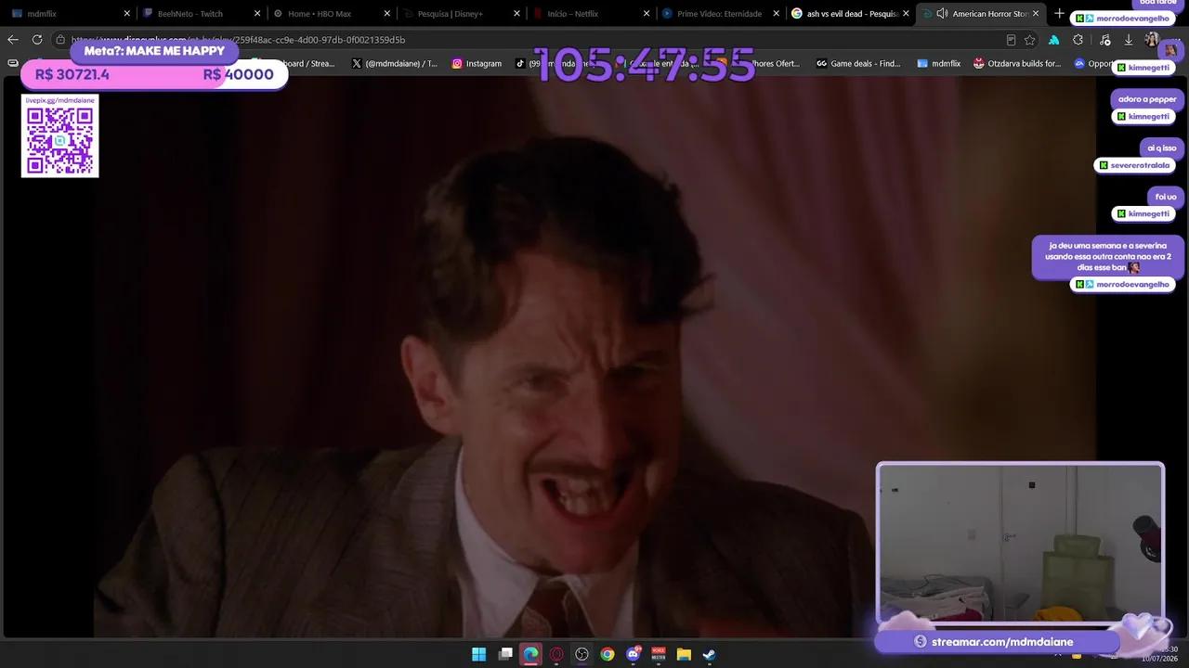Open Opera GX from the taskbar
The image size is (1189, 668).
556,654
